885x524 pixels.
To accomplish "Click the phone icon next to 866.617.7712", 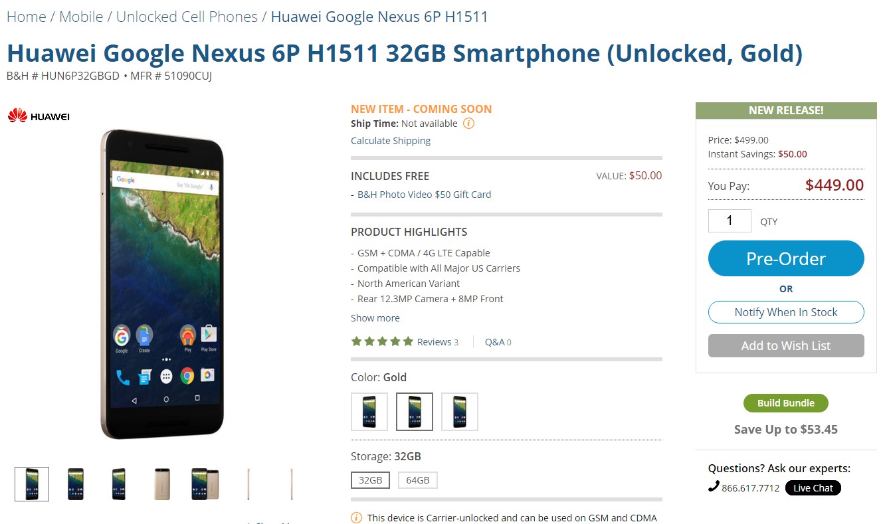I will pyautogui.click(x=714, y=486).
